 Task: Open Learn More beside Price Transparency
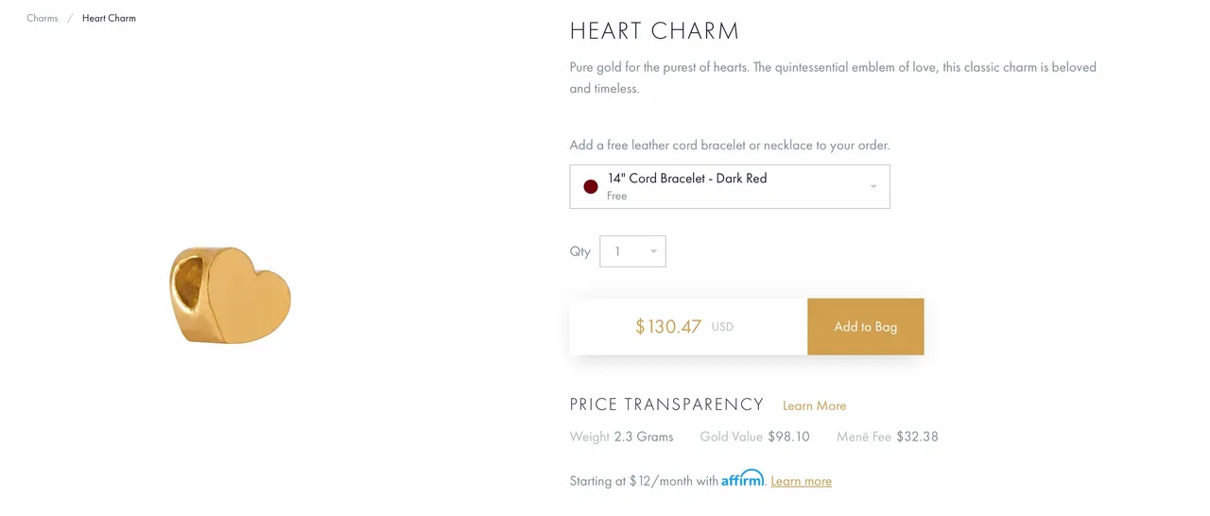point(814,405)
